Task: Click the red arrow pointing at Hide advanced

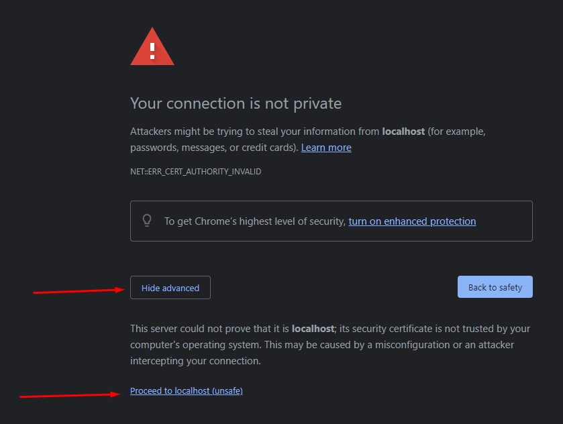Action: tap(79, 290)
